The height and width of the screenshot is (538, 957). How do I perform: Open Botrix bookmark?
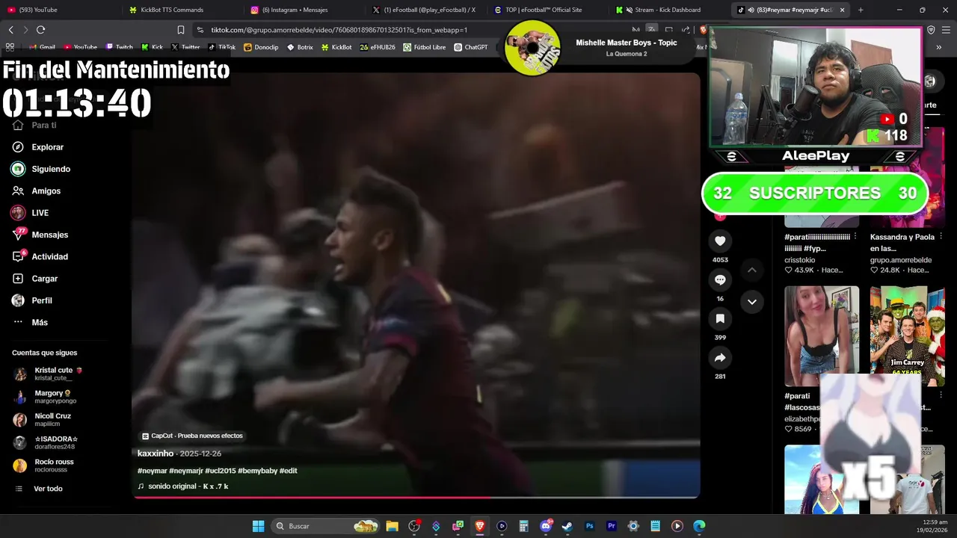(x=300, y=47)
